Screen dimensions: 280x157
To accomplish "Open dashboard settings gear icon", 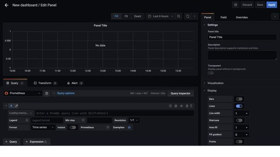I will pos(235,5).
